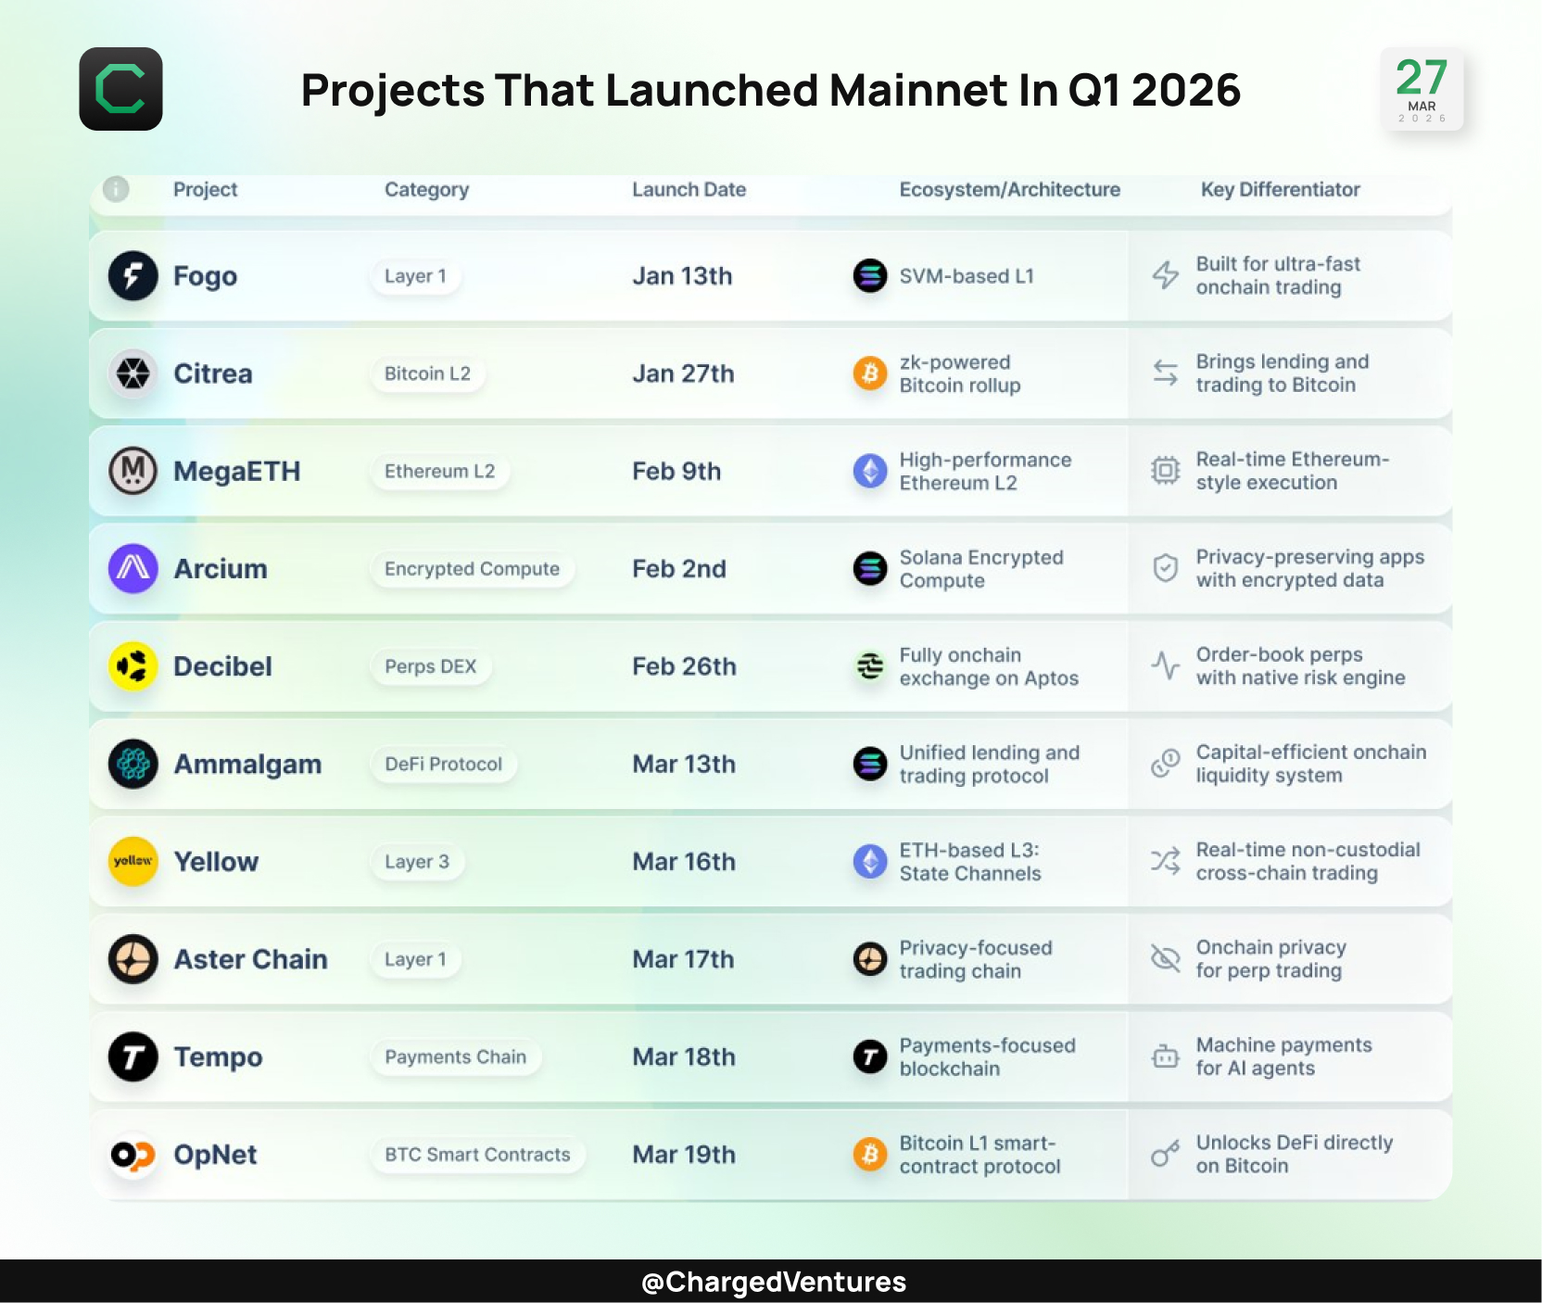Click the coins icon for capital-efficient liquidity

1166,764
